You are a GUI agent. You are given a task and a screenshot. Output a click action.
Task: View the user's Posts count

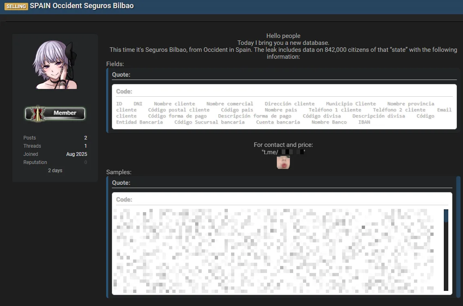85,138
